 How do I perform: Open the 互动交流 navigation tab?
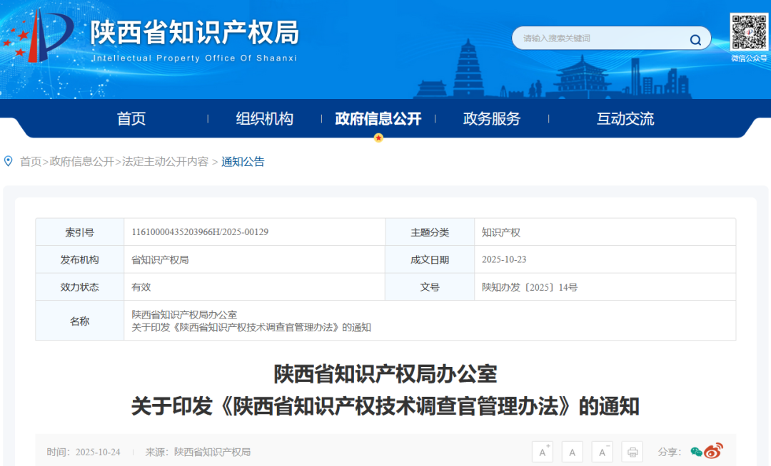click(x=625, y=119)
